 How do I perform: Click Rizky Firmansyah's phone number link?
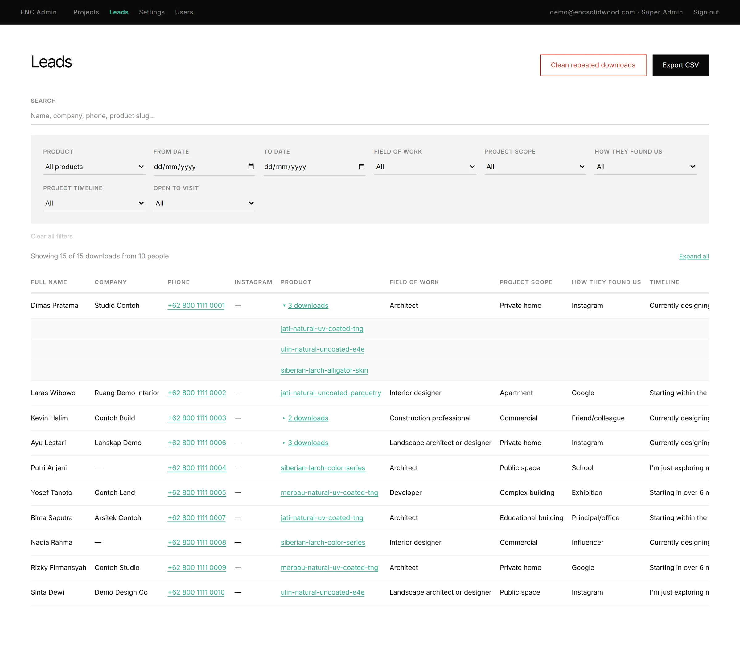(x=197, y=568)
